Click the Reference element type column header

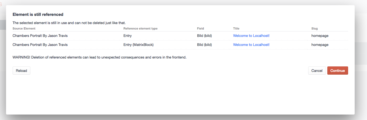pos(140,28)
